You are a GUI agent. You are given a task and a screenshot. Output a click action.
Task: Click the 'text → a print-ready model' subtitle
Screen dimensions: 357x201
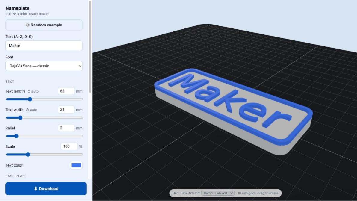point(27,14)
